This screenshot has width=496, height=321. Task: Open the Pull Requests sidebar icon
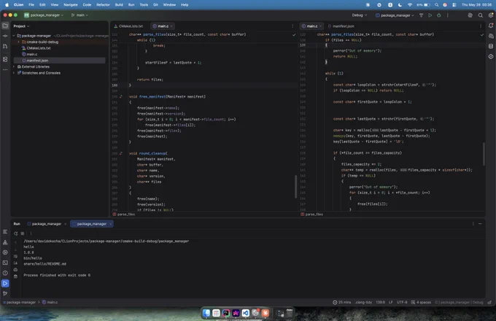5,47
